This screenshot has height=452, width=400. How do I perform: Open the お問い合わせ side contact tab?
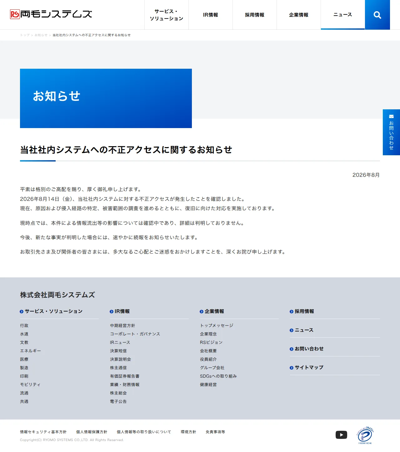pos(391,132)
